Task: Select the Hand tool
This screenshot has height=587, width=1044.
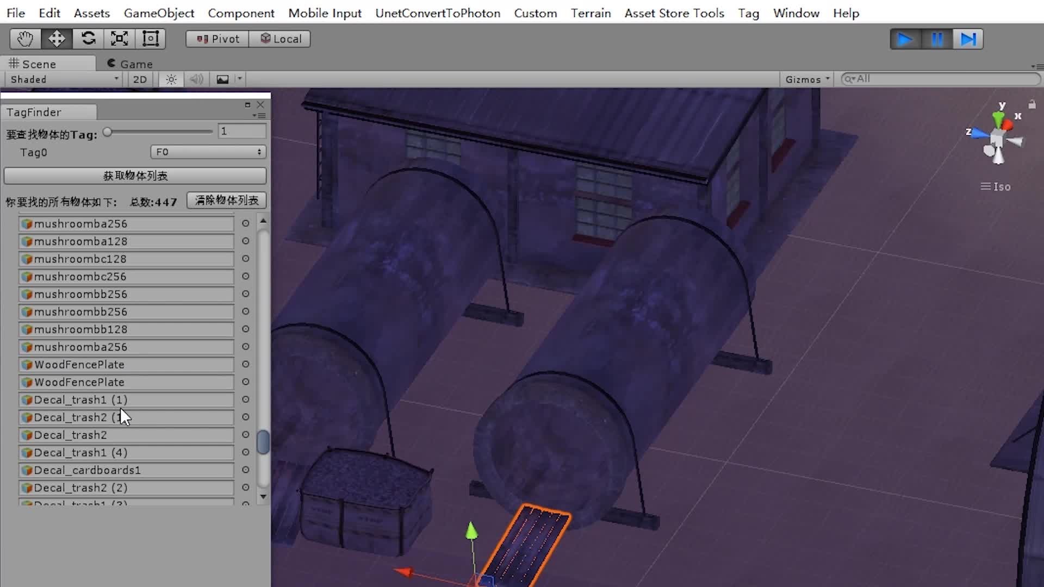Action: pos(25,39)
